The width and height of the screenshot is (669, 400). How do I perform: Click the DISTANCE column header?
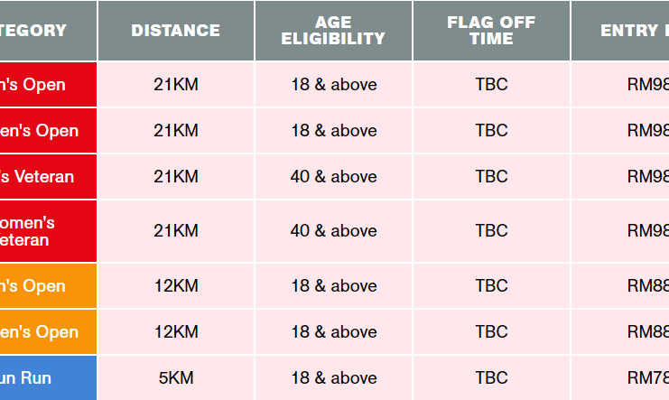[x=176, y=31]
